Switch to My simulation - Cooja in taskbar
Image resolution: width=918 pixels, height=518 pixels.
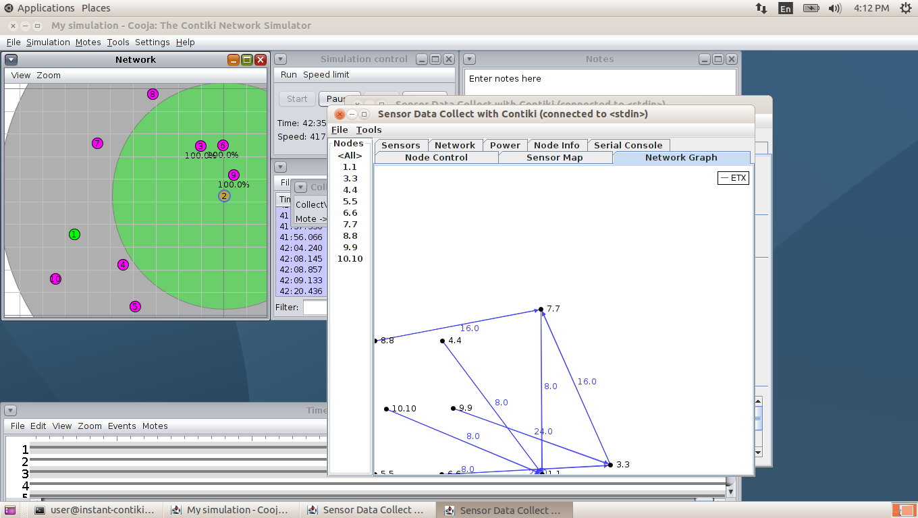click(230, 510)
